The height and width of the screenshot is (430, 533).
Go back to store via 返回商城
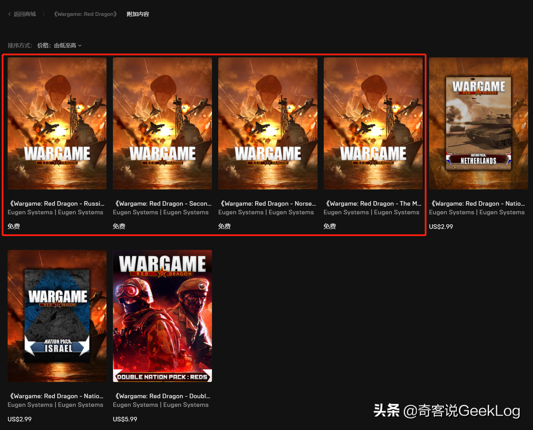25,14
